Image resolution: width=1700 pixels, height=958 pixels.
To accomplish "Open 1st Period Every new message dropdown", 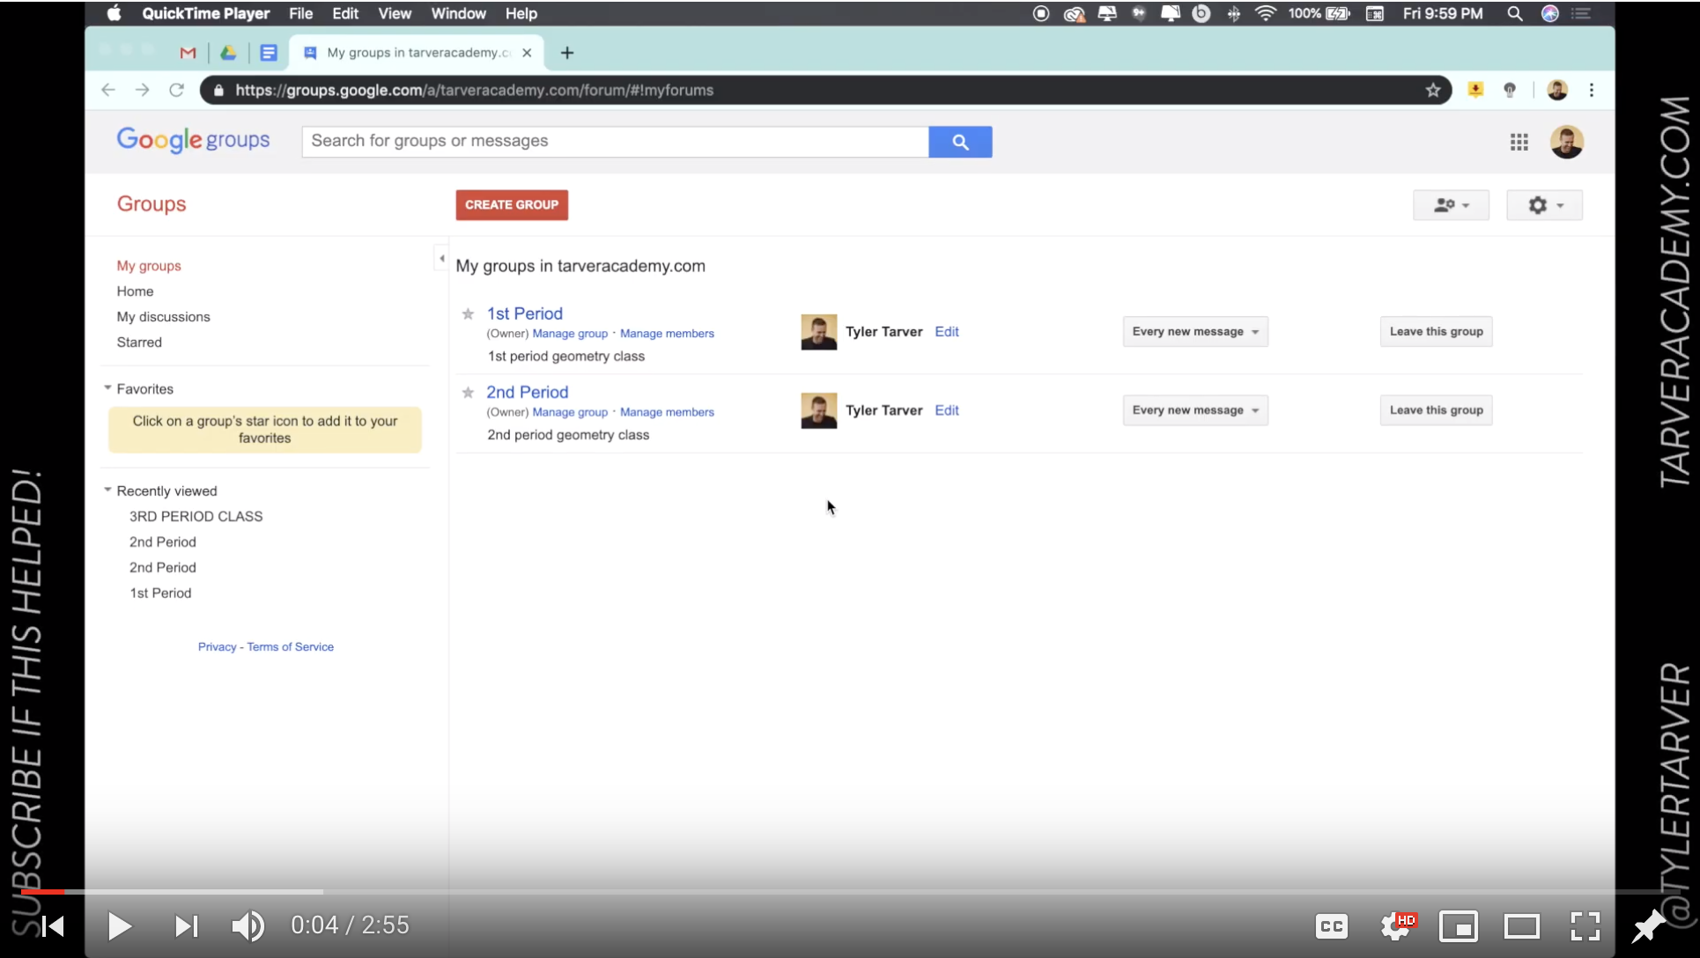I will [1194, 332].
